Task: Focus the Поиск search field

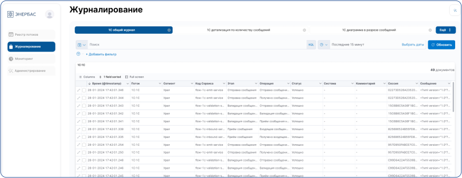Action: (197, 45)
